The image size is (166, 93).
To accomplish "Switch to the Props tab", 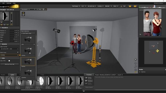I will (x=42, y=75).
